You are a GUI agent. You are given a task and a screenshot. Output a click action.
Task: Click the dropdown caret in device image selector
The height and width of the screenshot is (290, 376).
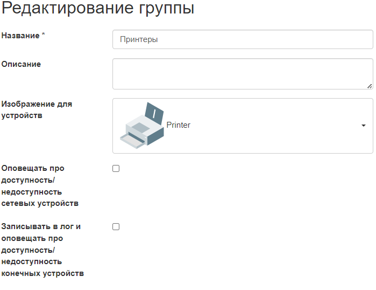[x=364, y=126]
